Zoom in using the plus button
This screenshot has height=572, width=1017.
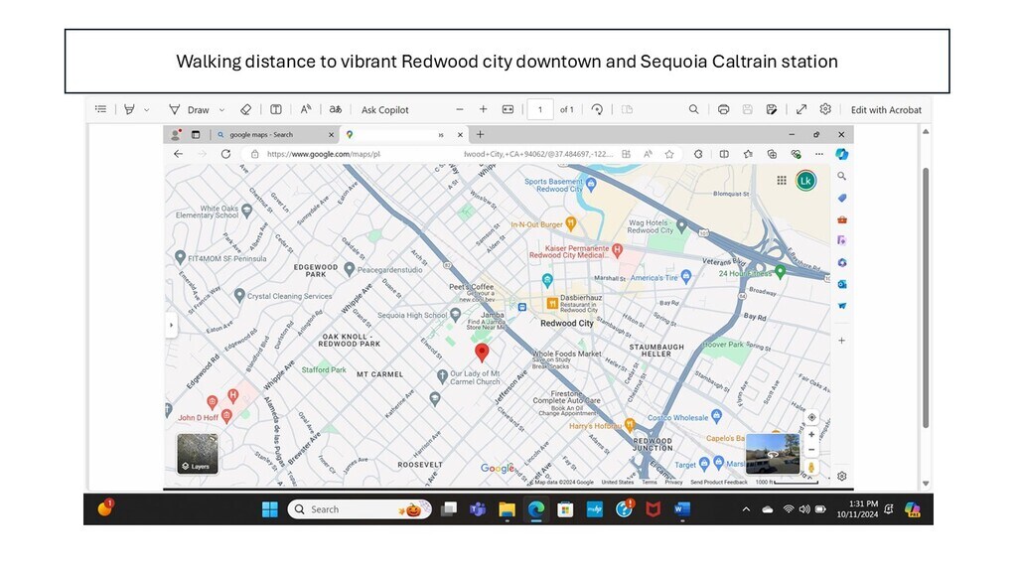pyautogui.click(x=483, y=109)
